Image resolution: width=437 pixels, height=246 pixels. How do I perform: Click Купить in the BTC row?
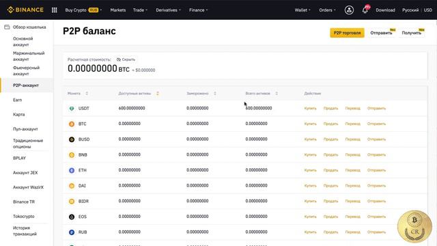[310, 124]
